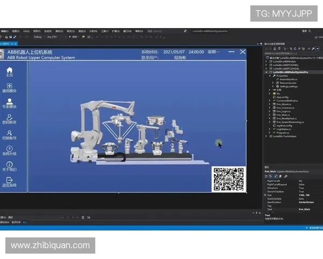Click the Solution Explorer home icon

(275, 49)
